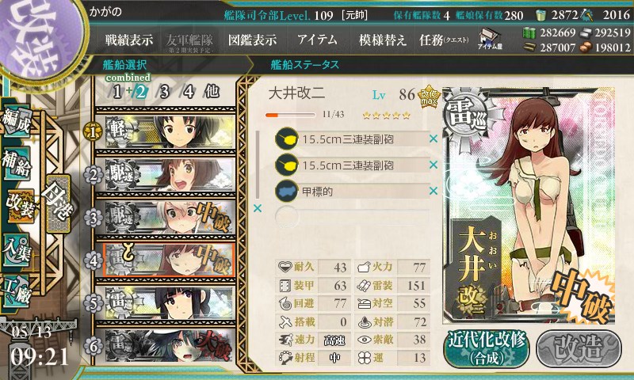Open the 編成 fleet composition sidebar icon

(17, 121)
